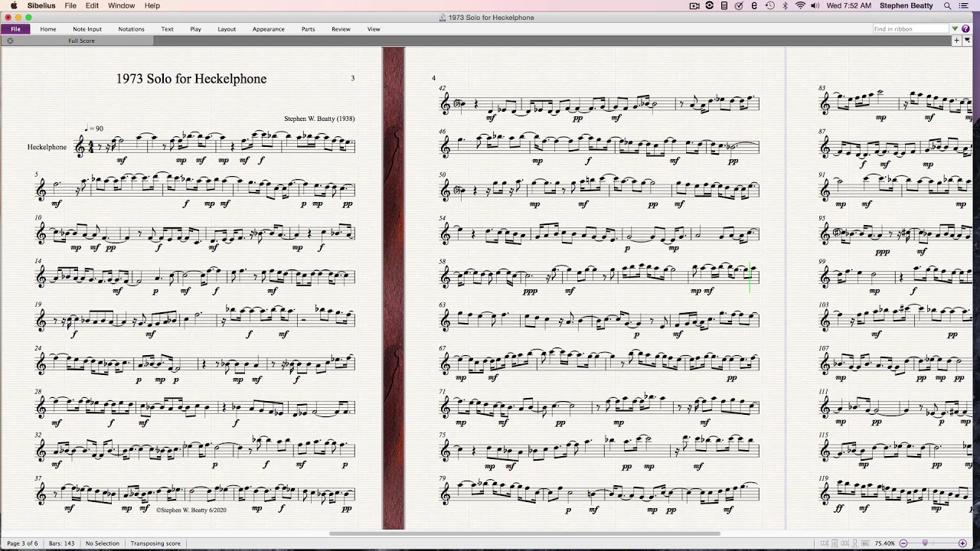Switch to panorama view icon

(x=864, y=543)
